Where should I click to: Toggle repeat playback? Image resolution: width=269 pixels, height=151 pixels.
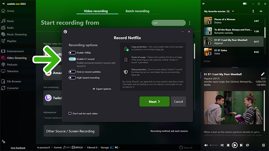coord(247,145)
